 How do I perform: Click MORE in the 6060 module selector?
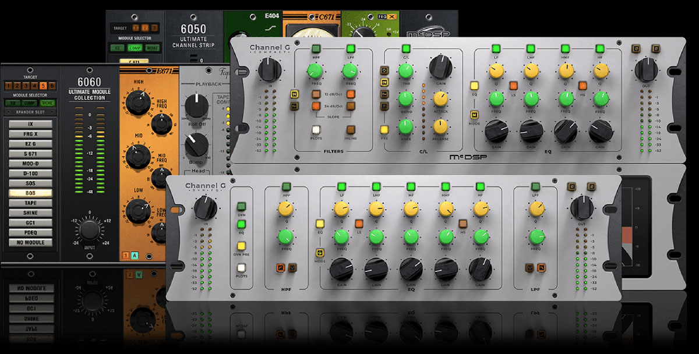pos(48,103)
